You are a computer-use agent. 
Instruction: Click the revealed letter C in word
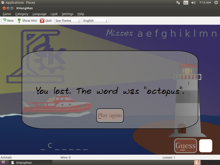(50, 146)
